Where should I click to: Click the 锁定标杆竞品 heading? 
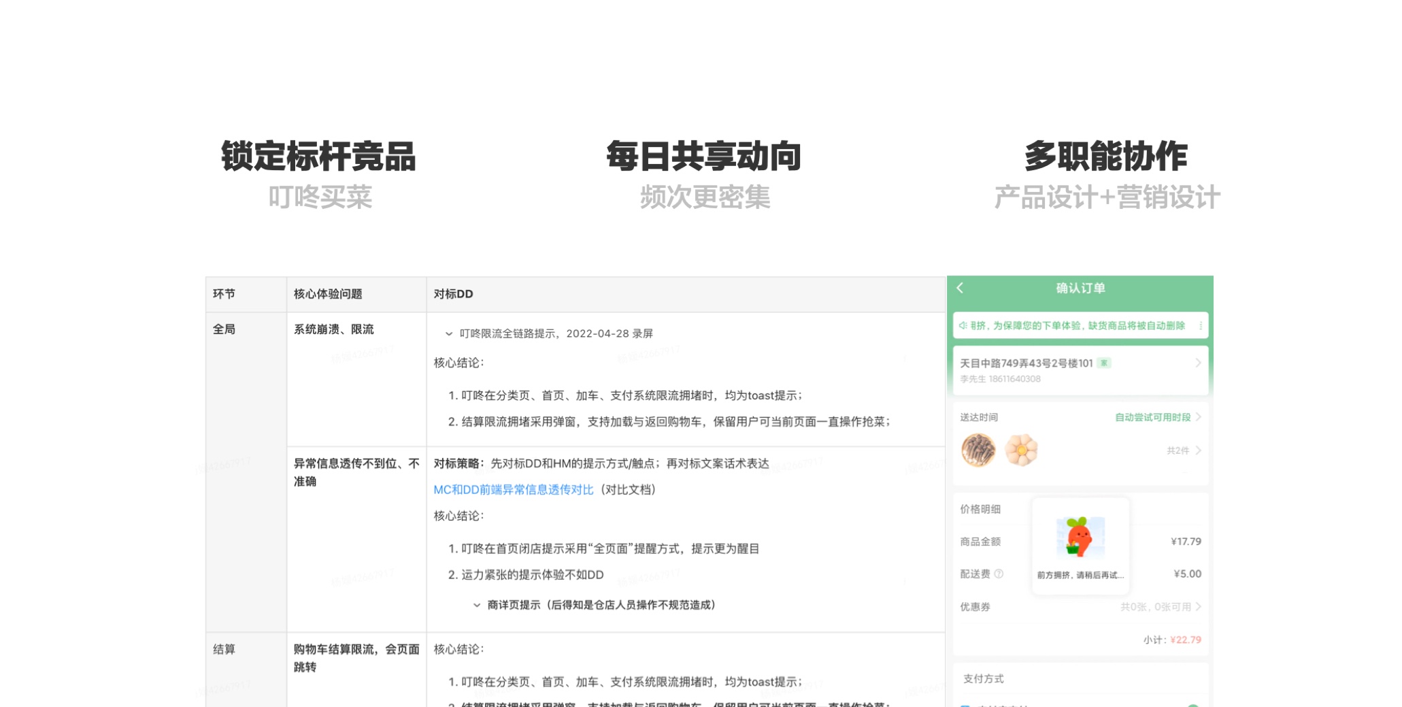tap(318, 157)
